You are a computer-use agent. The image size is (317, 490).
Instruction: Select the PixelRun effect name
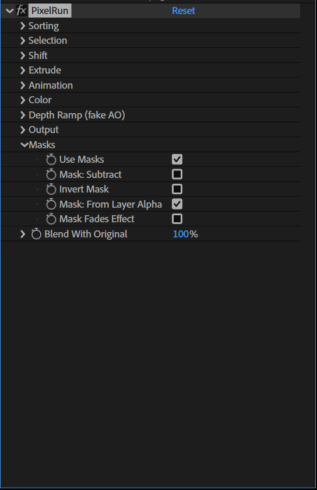click(50, 10)
